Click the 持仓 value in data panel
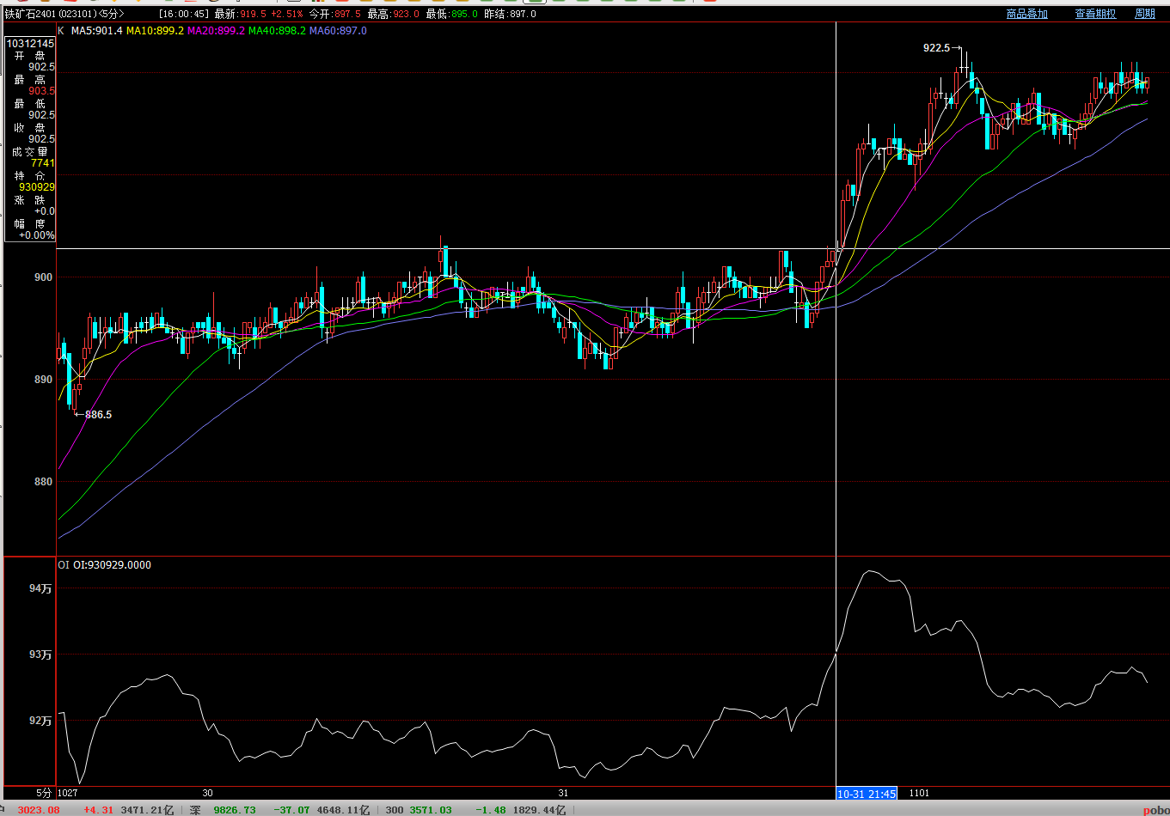Viewport: 1170px width, 816px height. point(37,186)
